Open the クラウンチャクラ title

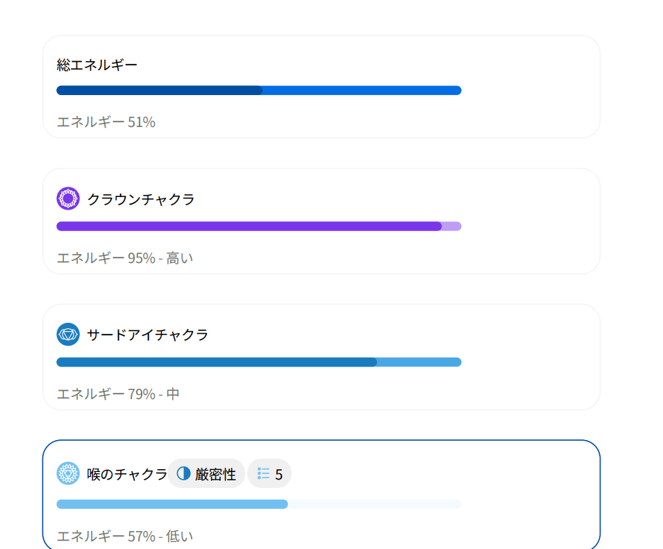pos(141,200)
